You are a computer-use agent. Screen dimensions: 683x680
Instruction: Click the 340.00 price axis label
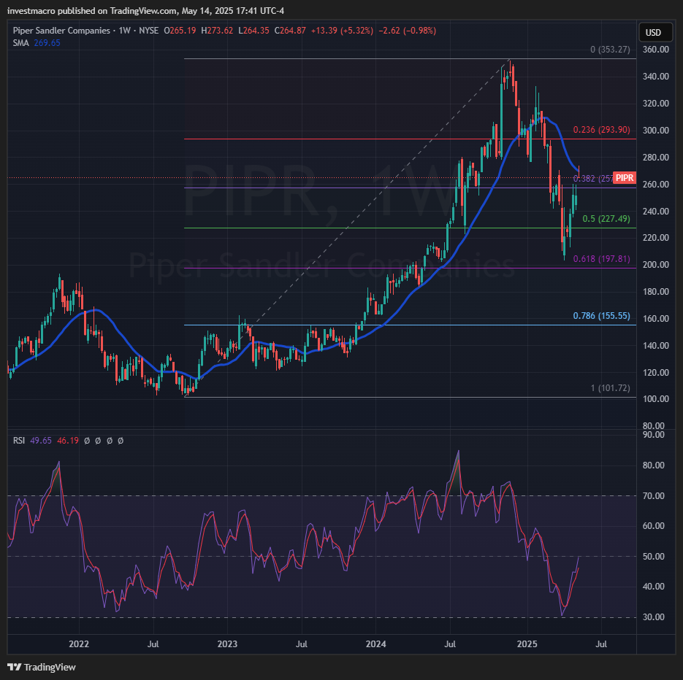pos(656,77)
